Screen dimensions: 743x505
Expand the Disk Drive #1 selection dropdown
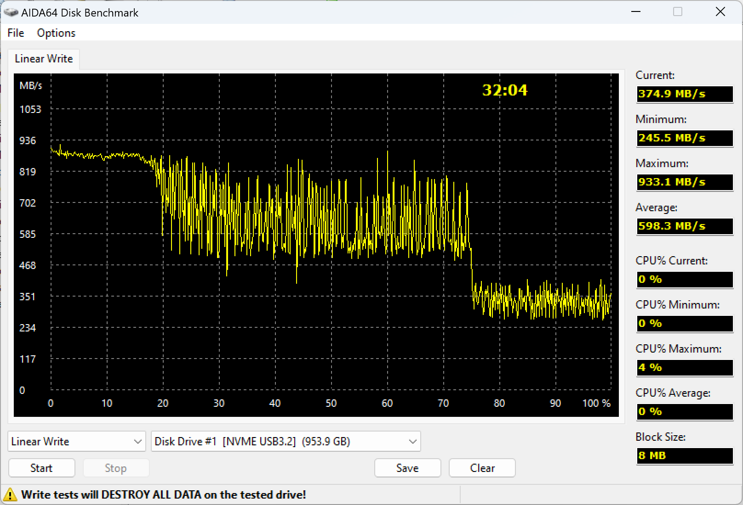pos(286,441)
